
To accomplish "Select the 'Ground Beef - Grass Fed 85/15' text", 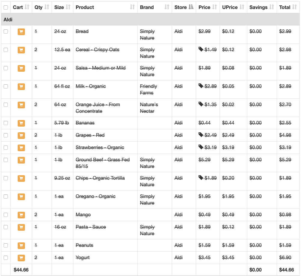I will coord(102,163).
